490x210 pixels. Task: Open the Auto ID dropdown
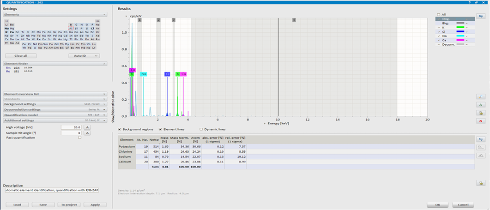tap(84, 56)
